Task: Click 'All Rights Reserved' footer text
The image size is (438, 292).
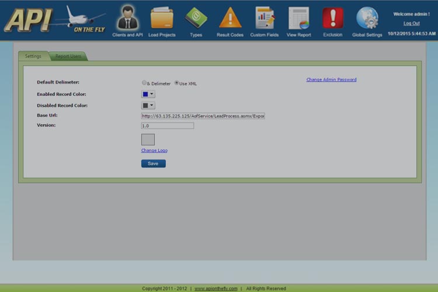Action: click(266, 288)
